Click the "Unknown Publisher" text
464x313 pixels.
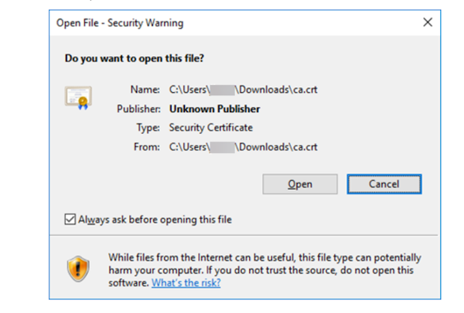pyautogui.click(x=214, y=109)
